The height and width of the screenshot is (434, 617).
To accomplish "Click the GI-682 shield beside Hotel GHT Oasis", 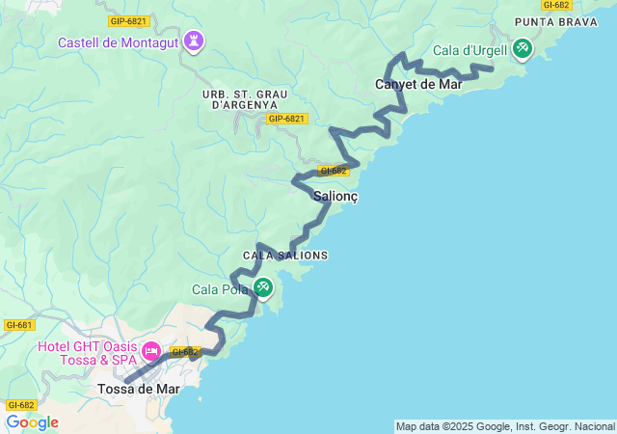I will click(185, 352).
